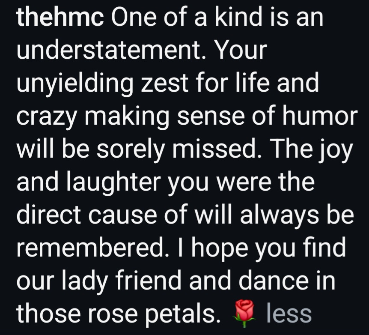Viewport: 369px width, 335px height.
Task: Click the words crazy making
Action: click(93, 116)
